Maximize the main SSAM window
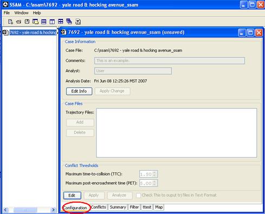 [252, 5]
